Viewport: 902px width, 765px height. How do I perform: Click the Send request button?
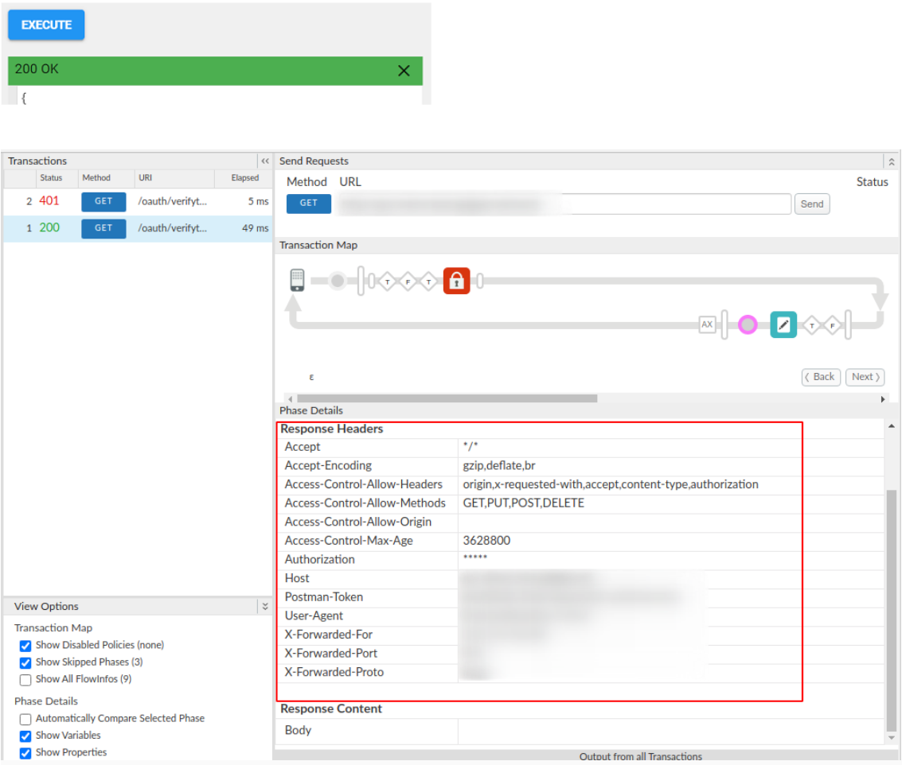pos(811,204)
